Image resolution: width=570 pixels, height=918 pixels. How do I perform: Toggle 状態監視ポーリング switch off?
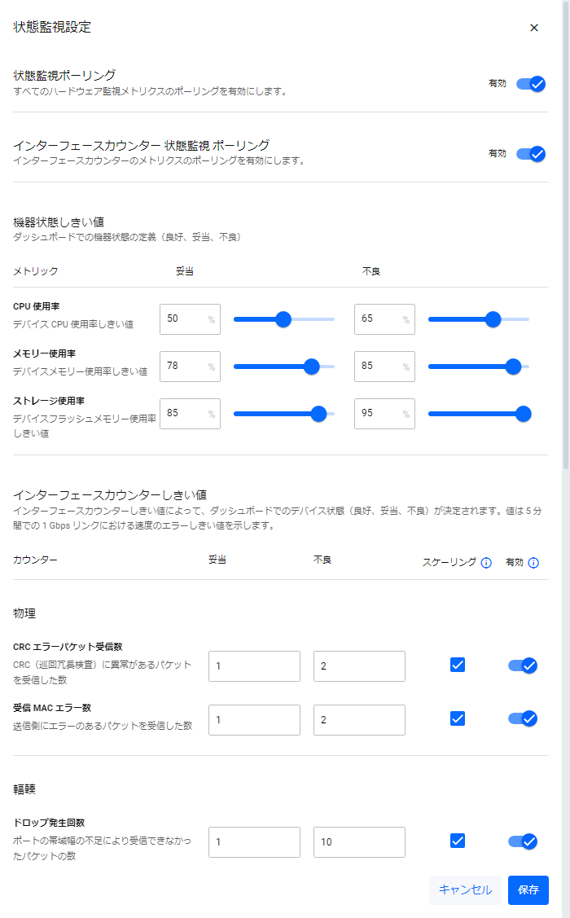tap(530, 84)
